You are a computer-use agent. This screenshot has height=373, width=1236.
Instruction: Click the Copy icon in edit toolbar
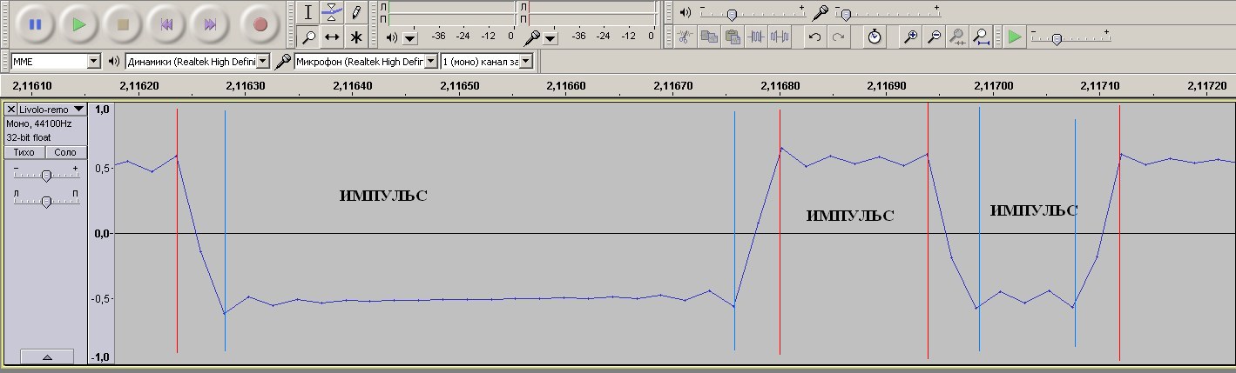pos(709,37)
